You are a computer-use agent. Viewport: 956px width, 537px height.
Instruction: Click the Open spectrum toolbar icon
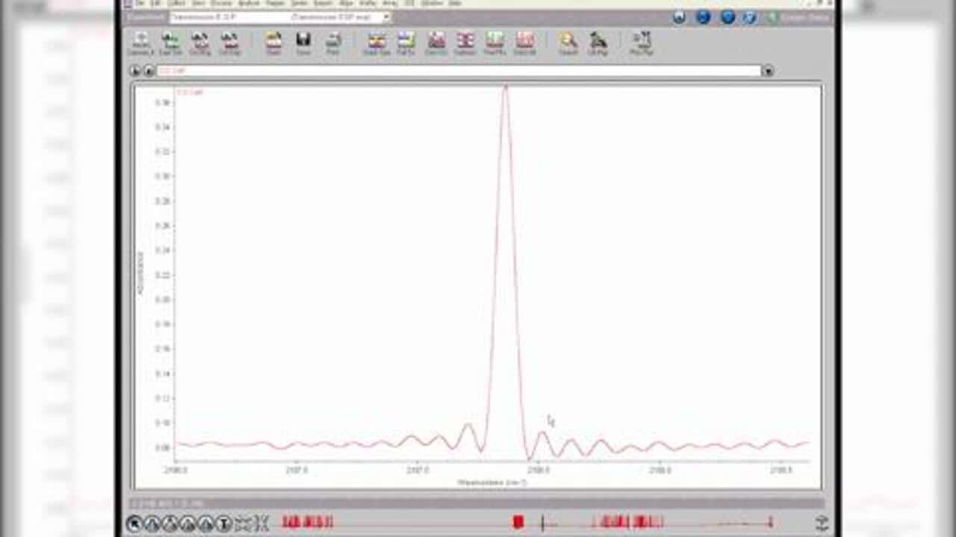(273, 43)
